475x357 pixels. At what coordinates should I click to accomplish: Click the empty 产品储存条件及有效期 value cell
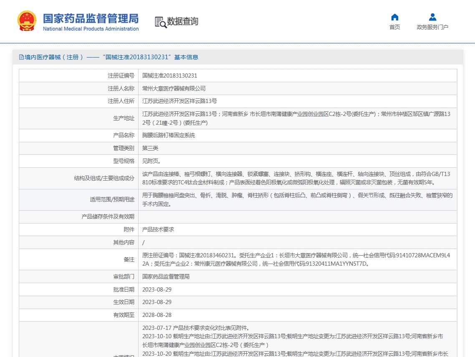pyautogui.click(x=298, y=217)
